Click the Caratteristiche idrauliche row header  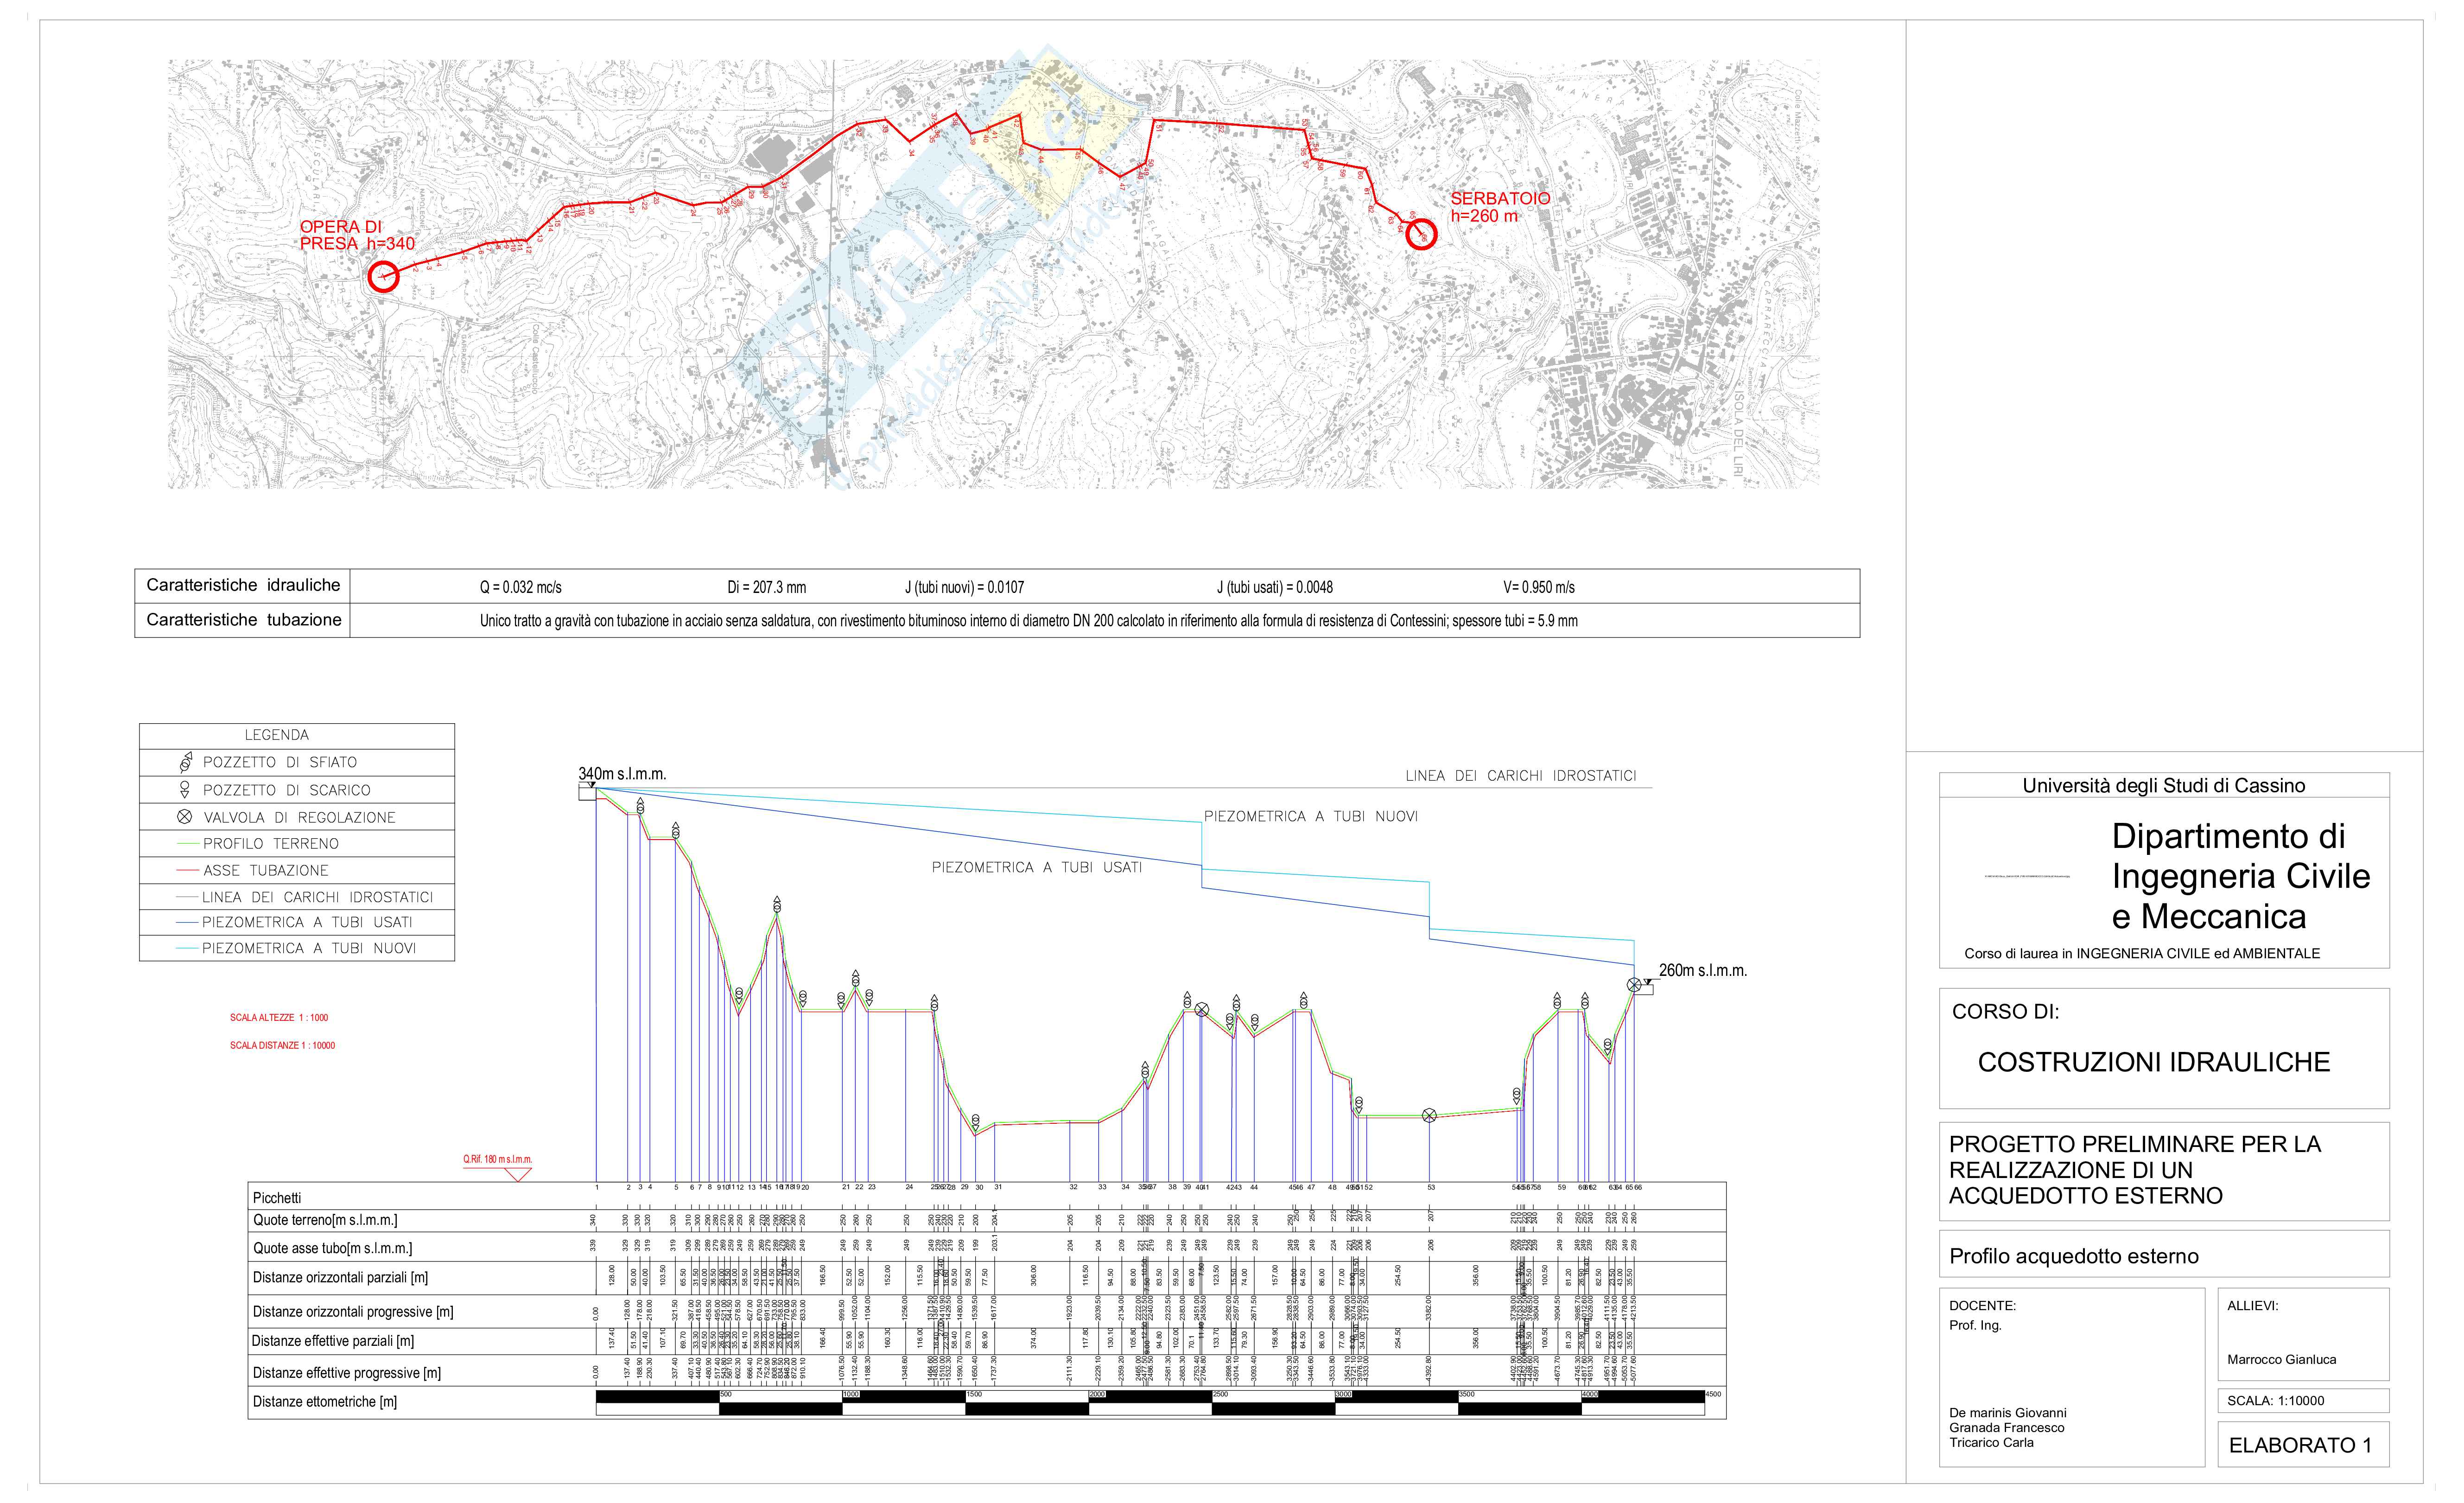tap(243, 585)
